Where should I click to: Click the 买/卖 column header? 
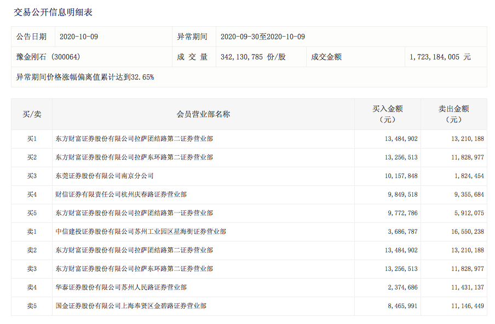[x=30, y=114]
